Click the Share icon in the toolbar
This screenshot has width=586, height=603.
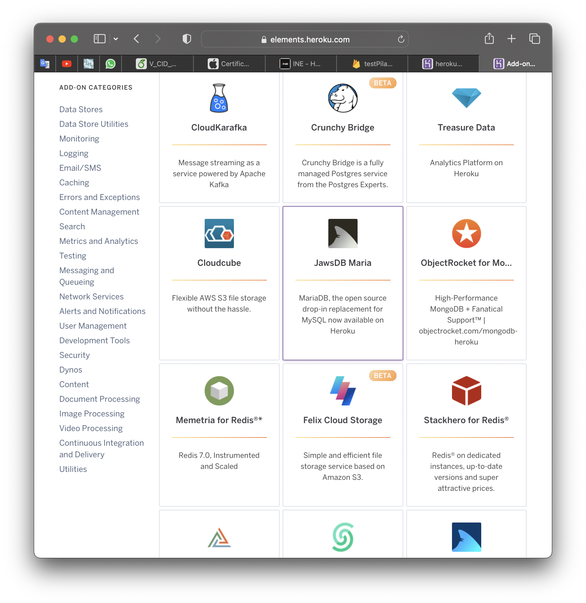click(489, 39)
